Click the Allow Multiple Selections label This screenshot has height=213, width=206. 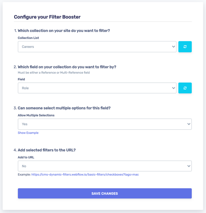click(x=36, y=115)
